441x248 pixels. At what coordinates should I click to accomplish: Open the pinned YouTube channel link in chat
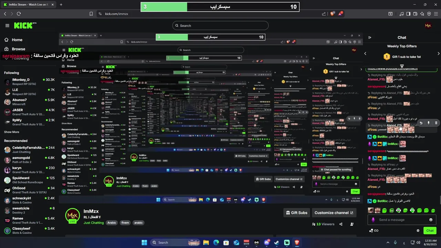click(392, 69)
